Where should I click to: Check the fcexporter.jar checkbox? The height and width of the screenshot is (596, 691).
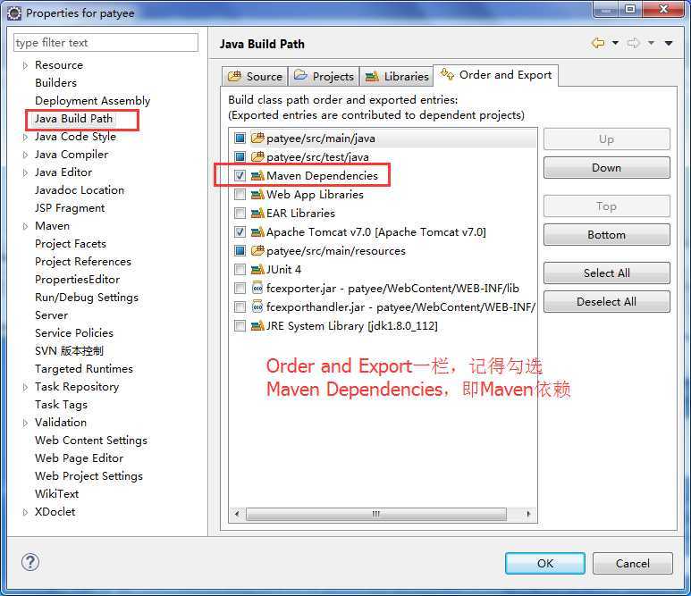click(x=240, y=288)
